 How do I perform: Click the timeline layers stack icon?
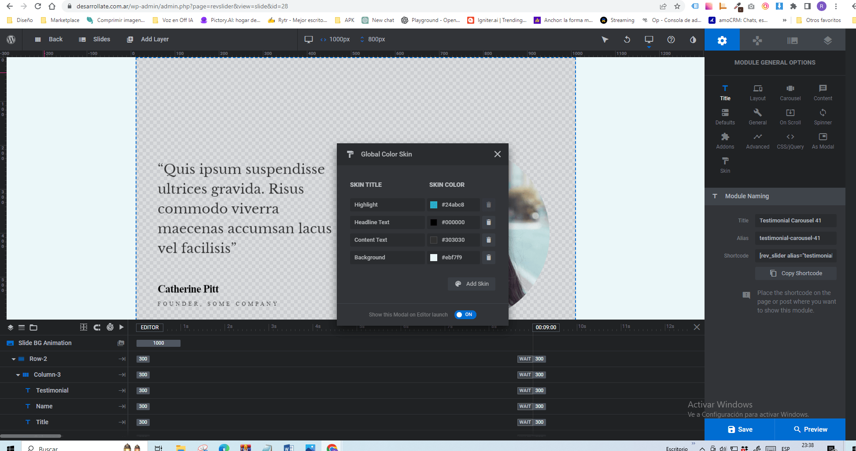(x=10, y=327)
